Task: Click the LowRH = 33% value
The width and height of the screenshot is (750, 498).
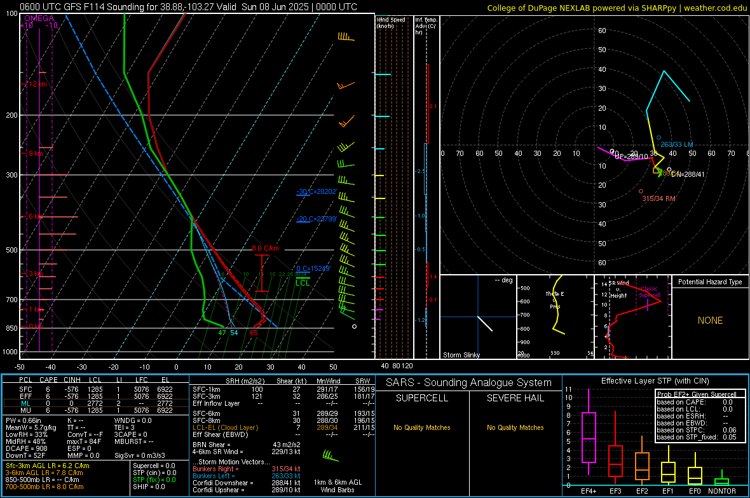Action: click(x=26, y=435)
